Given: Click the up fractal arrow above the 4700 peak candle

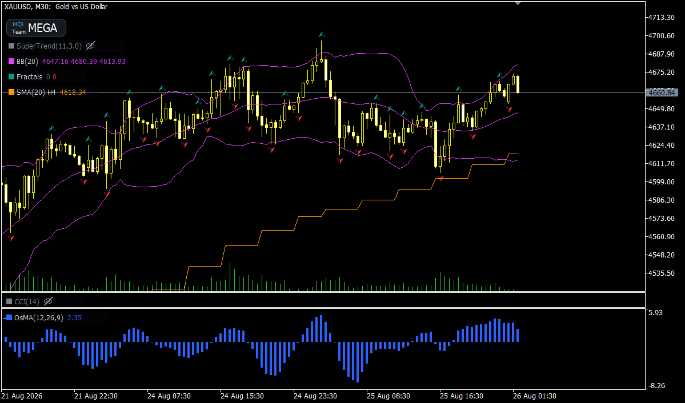Looking at the screenshot, I should pyautogui.click(x=322, y=34).
